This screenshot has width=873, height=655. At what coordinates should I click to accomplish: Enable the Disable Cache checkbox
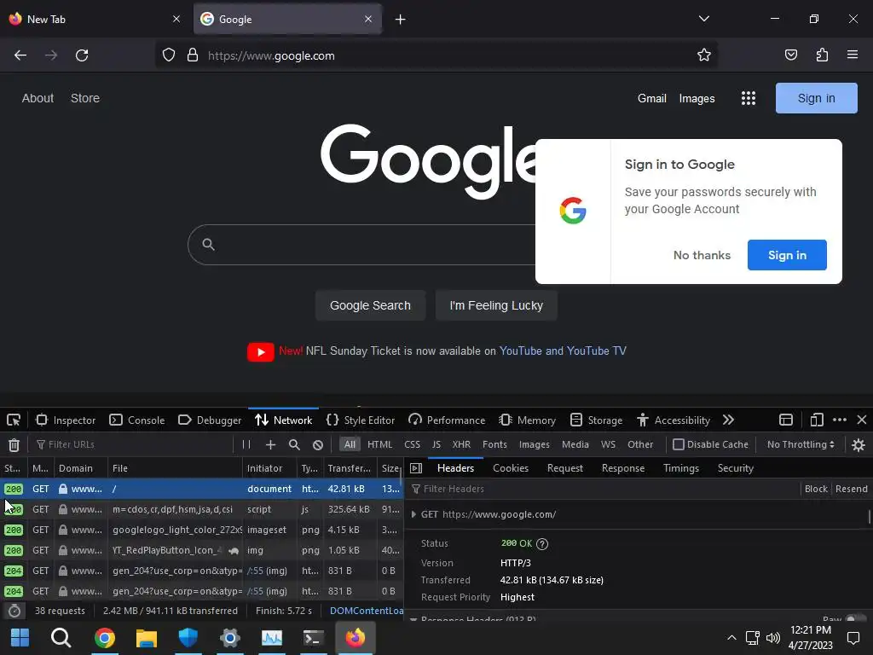[678, 444]
